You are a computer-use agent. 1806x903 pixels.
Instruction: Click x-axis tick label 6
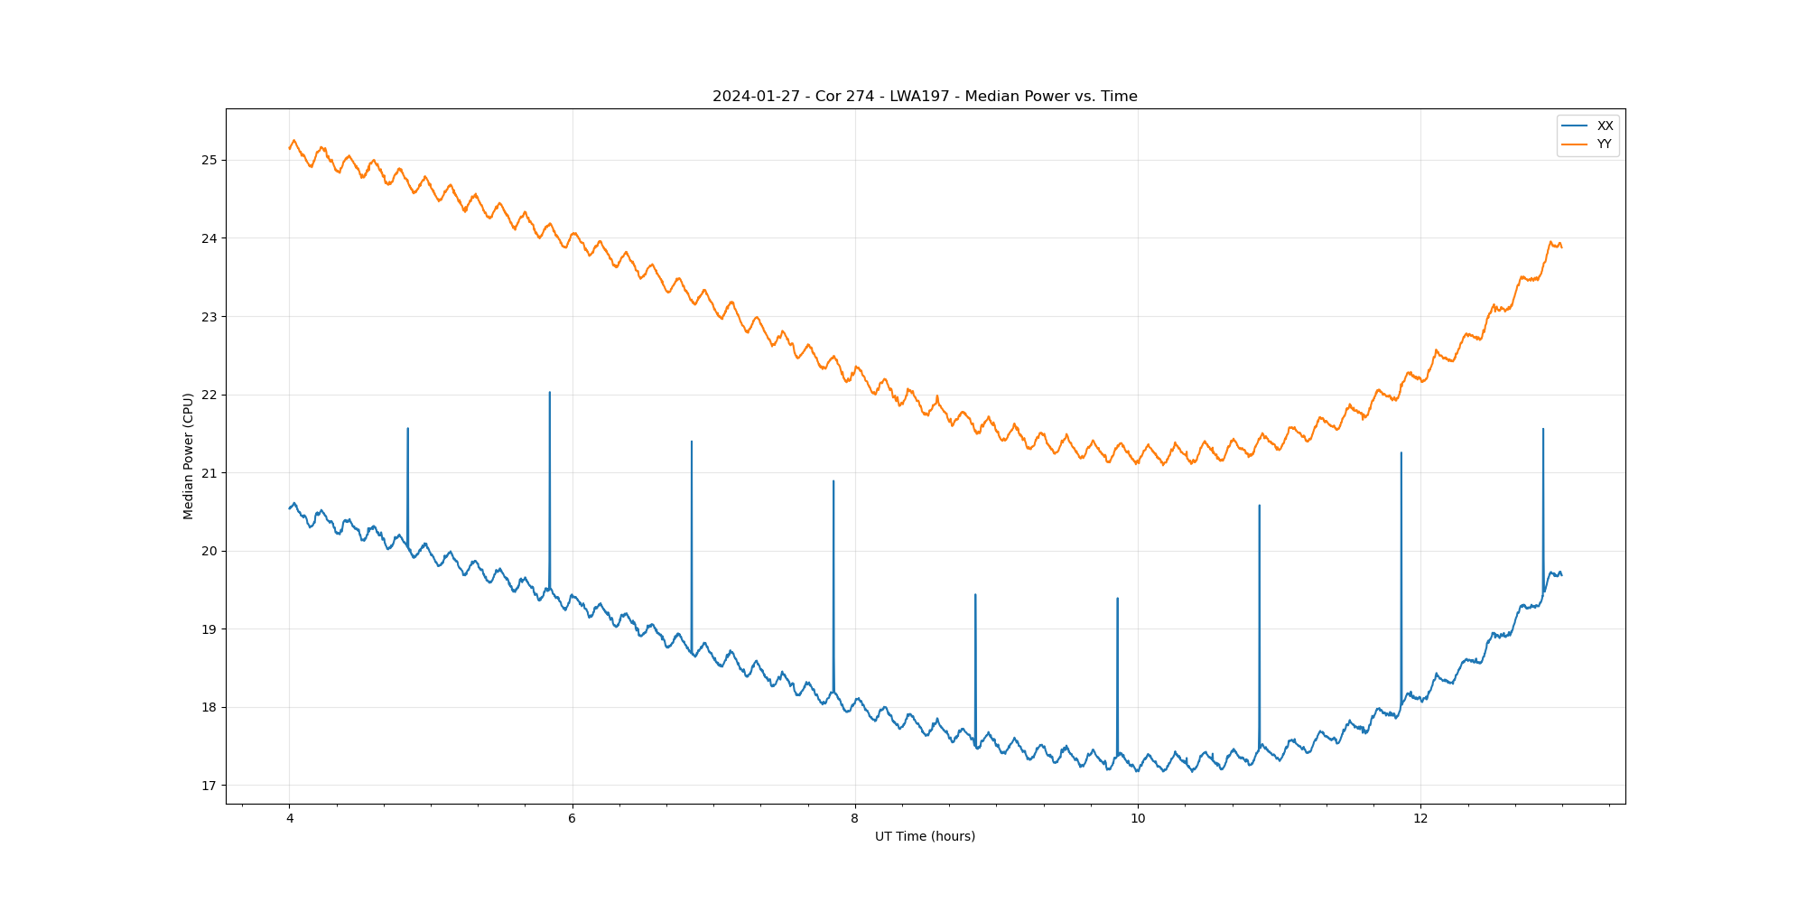tap(573, 819)
